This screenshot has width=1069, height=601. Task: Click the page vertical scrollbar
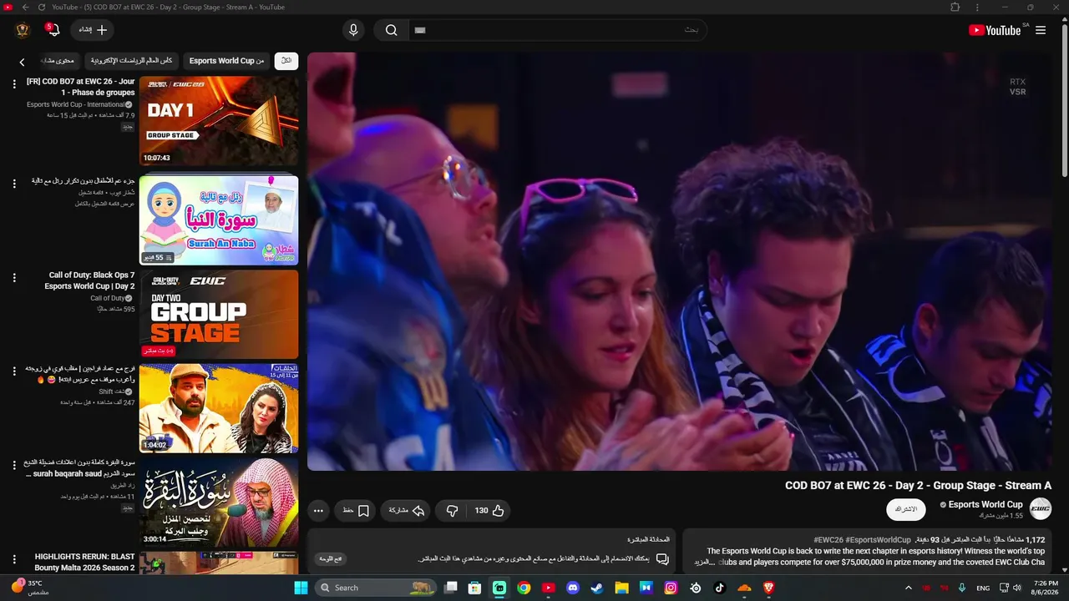(1064, 100)
